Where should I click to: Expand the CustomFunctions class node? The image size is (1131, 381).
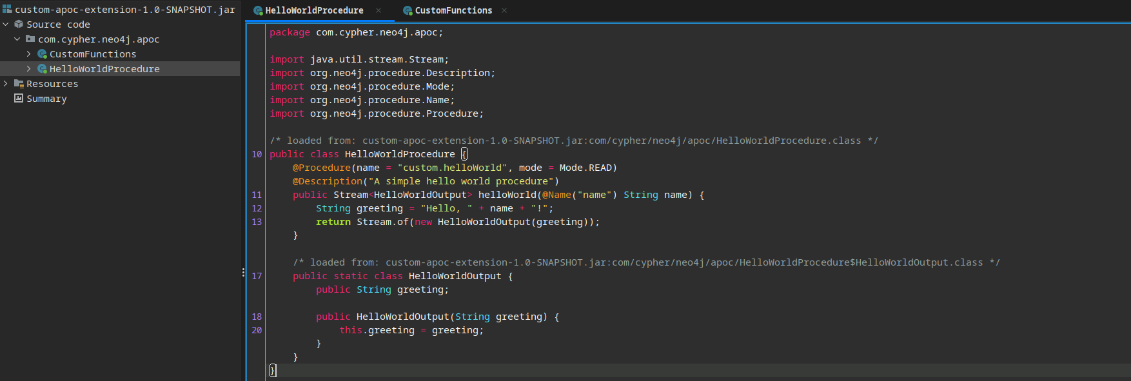29,54
